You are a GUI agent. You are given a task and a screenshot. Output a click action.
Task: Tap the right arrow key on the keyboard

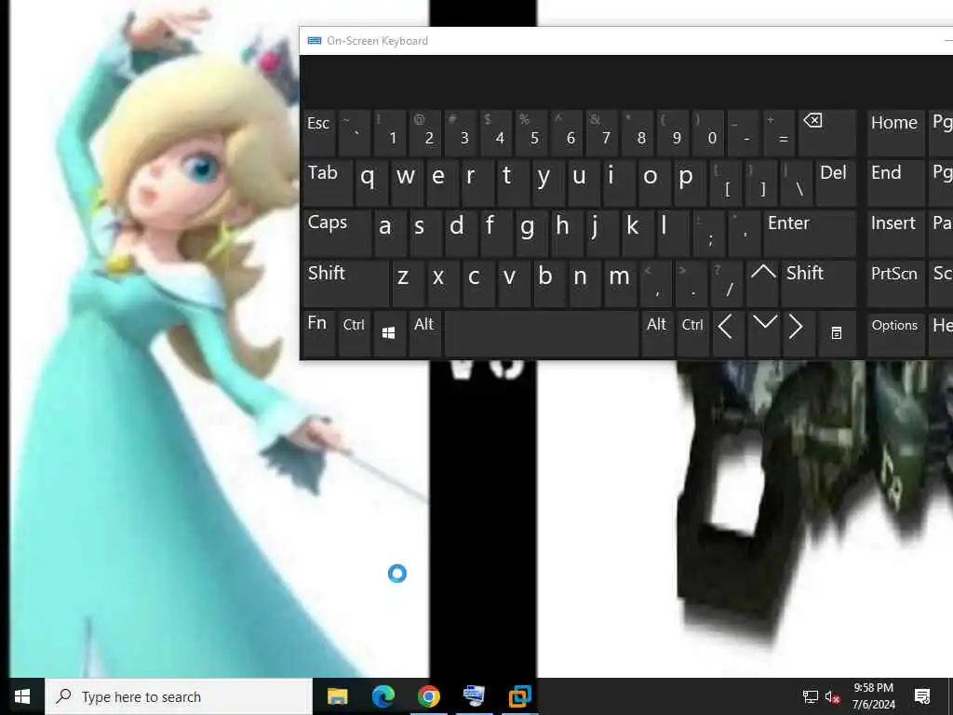[799, 333]
